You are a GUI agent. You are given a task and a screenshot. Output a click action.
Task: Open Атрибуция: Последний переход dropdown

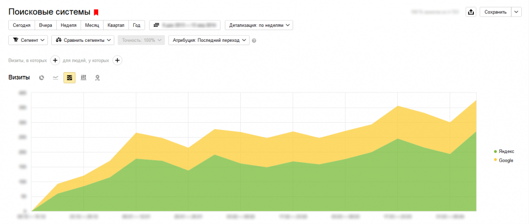[x=209, y=40]
